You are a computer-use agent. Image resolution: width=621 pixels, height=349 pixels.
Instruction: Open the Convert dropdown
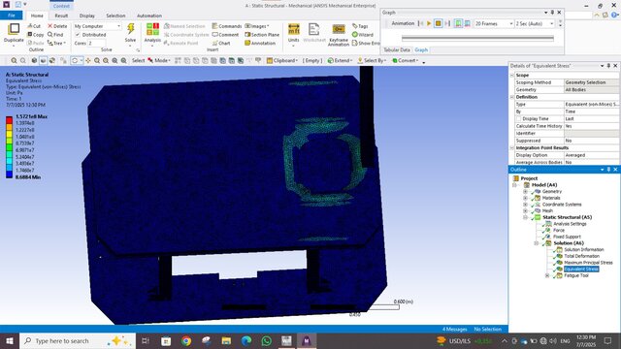406,60
